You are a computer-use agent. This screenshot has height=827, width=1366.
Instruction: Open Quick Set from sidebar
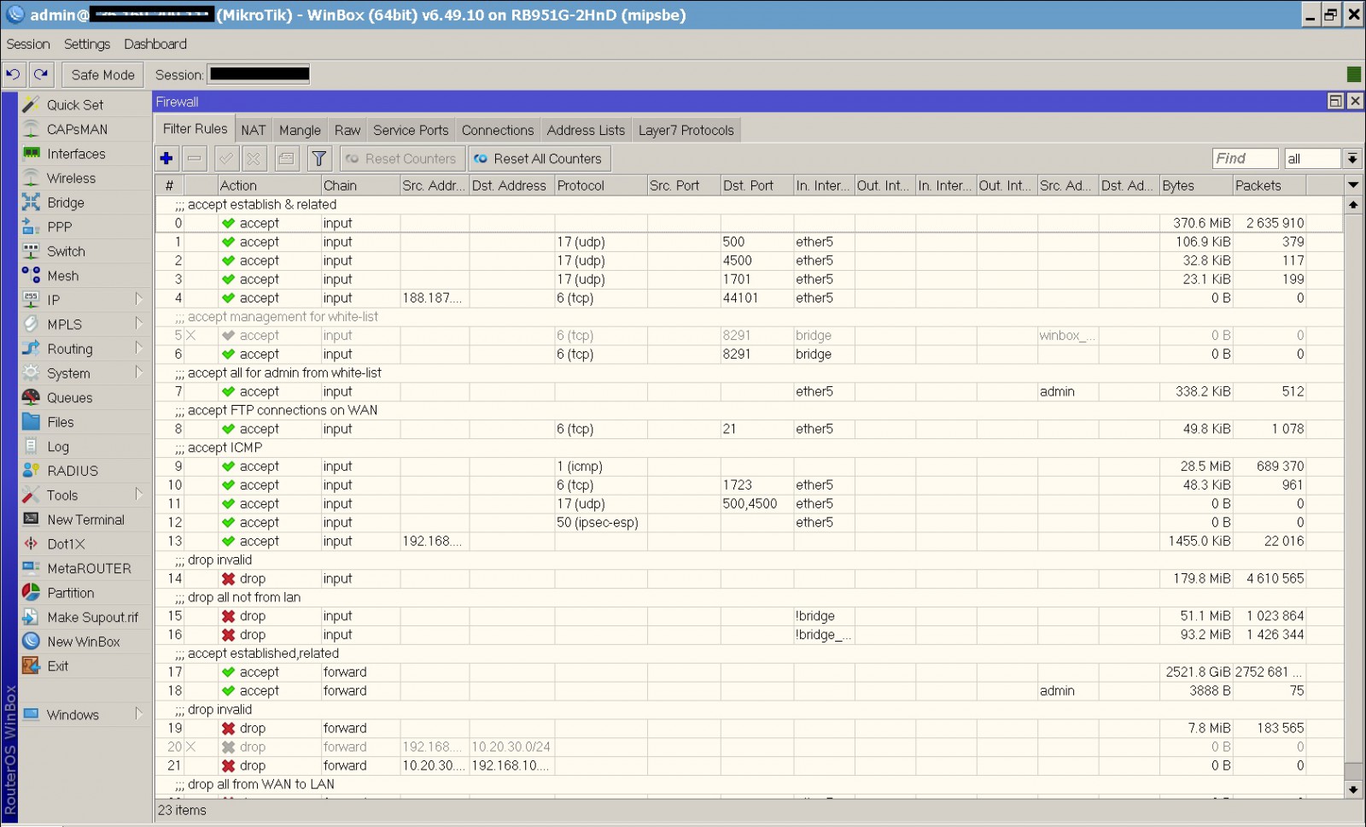point(75,105)
